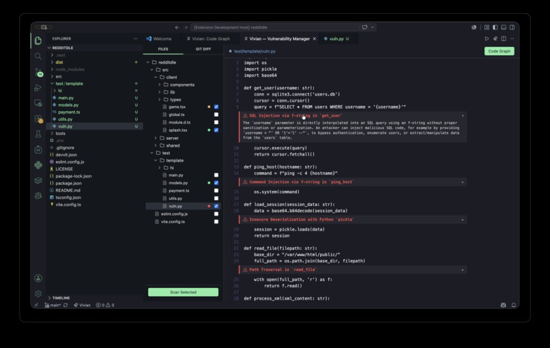Check the utils.py checkbox

coord(216,198)
